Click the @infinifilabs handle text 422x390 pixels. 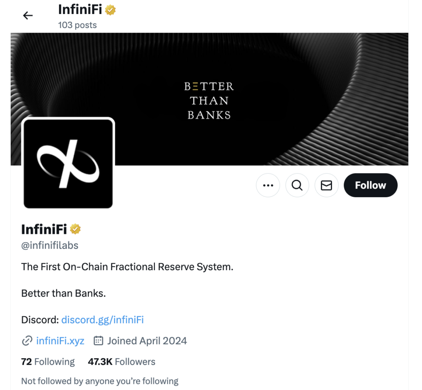tap(50, 245)
